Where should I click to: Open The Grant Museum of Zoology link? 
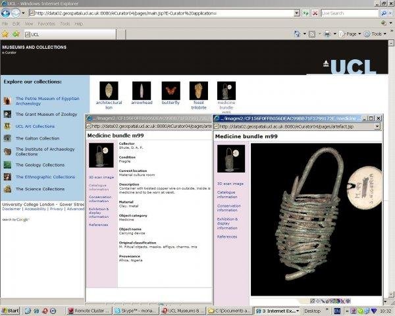pyautogui.click(x=46, y=114)
